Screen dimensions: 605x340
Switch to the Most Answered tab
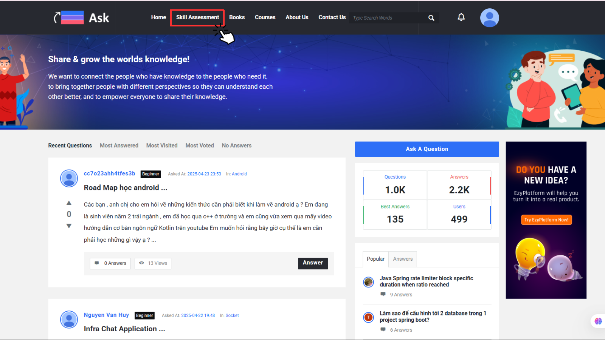tap(119, 145)
